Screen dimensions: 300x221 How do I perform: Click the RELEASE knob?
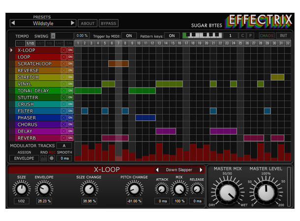(x=197, y=189)
